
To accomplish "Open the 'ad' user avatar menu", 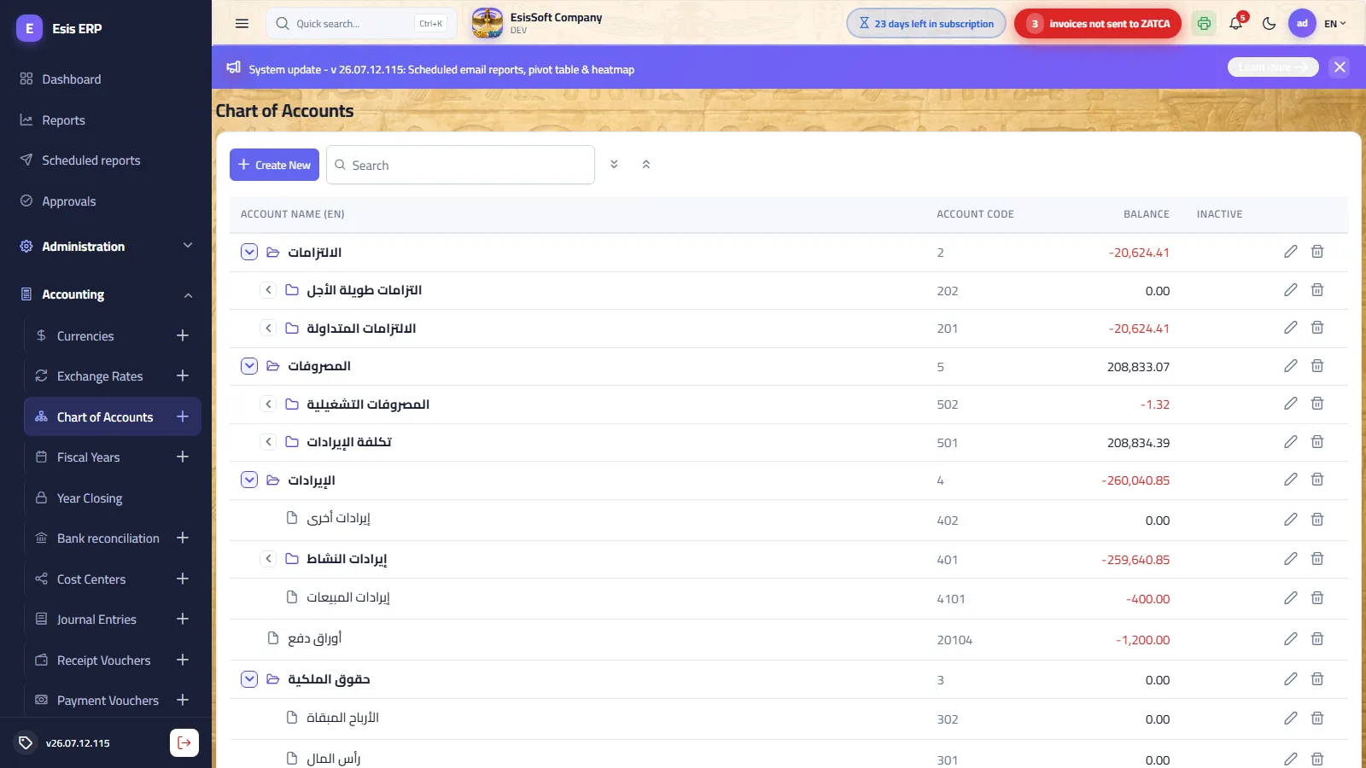I will tap(1301, 24).
